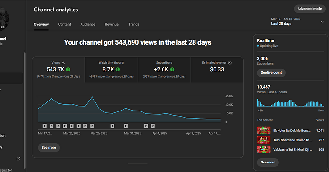Click See more in Realtime panel
This screenshot has width=329, height=172.
268,162
